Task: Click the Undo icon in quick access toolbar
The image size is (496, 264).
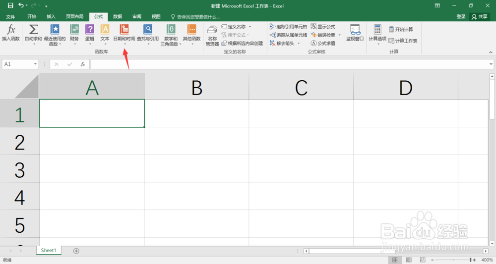Action: (21, 5)
